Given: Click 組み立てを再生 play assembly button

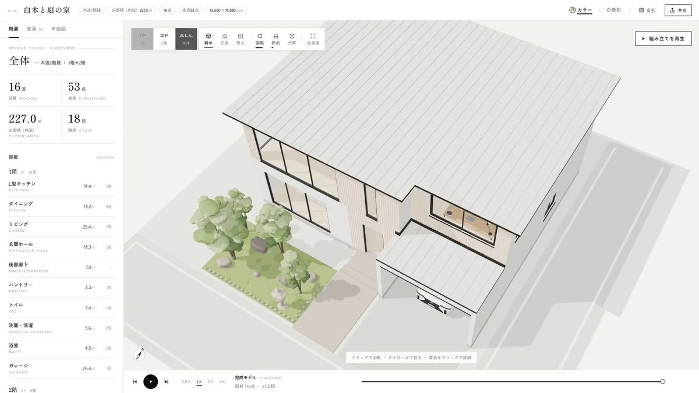Looking at the screenshot, I should click(x=663, y=38).
